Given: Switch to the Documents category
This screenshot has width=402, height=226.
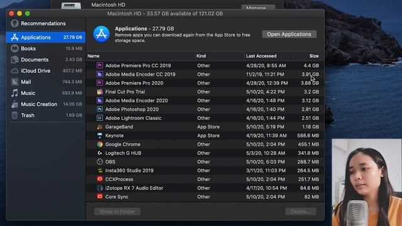Looking at the screenshot, I should point(46,60).
